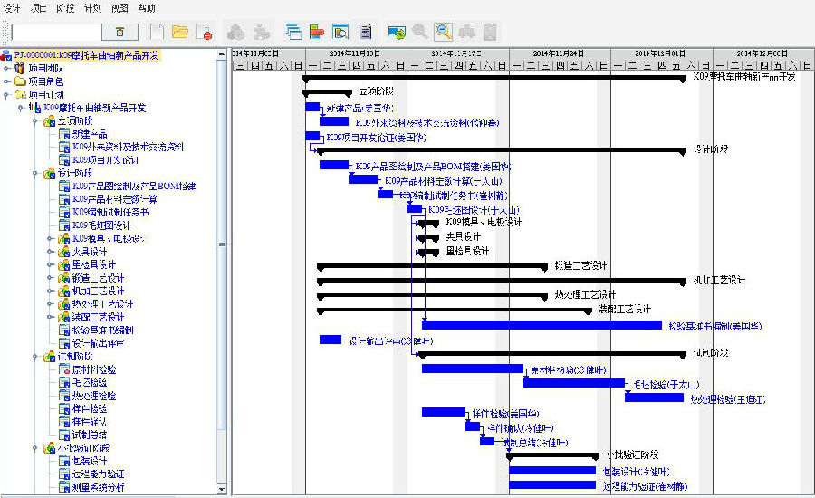Select the PJ-0000001 project root node
The image size is (815, 498).
(86, 55)
